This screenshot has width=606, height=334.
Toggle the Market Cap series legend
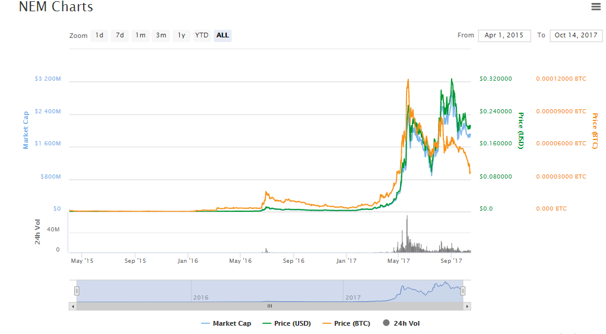coord(226,323)
